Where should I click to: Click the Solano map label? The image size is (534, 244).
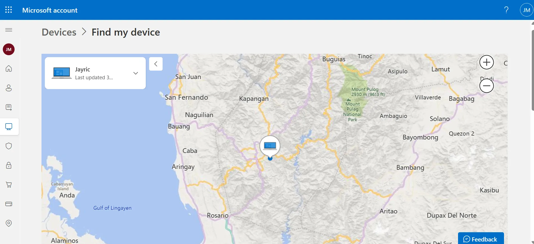(440, 119)
